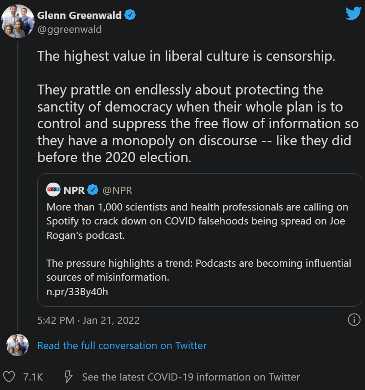Click the NPR logo avatar
The height and width of the screenshot is (390, 365).
pos(53,190)
